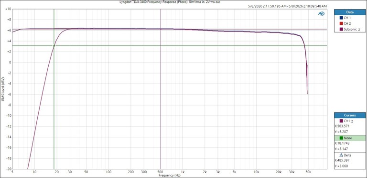Viewport: 367px width, 178px height.
Task: Click the delta Y:+3.060 value
Action: pyautogui.click(x=341, y=166)
